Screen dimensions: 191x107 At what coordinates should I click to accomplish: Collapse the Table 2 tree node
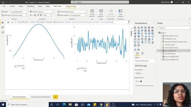click(x=158, y=33)
